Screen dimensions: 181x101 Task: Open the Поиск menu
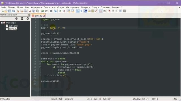[x=20, y=7]
